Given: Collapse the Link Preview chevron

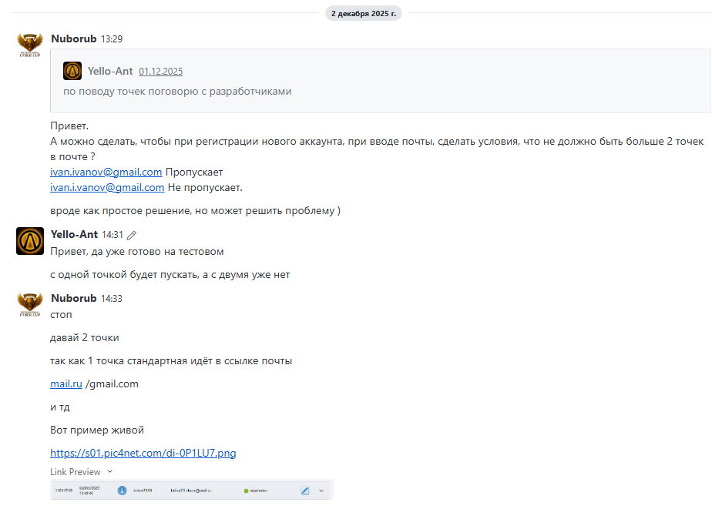Looking at the screenshot, I should click(110, 472).
